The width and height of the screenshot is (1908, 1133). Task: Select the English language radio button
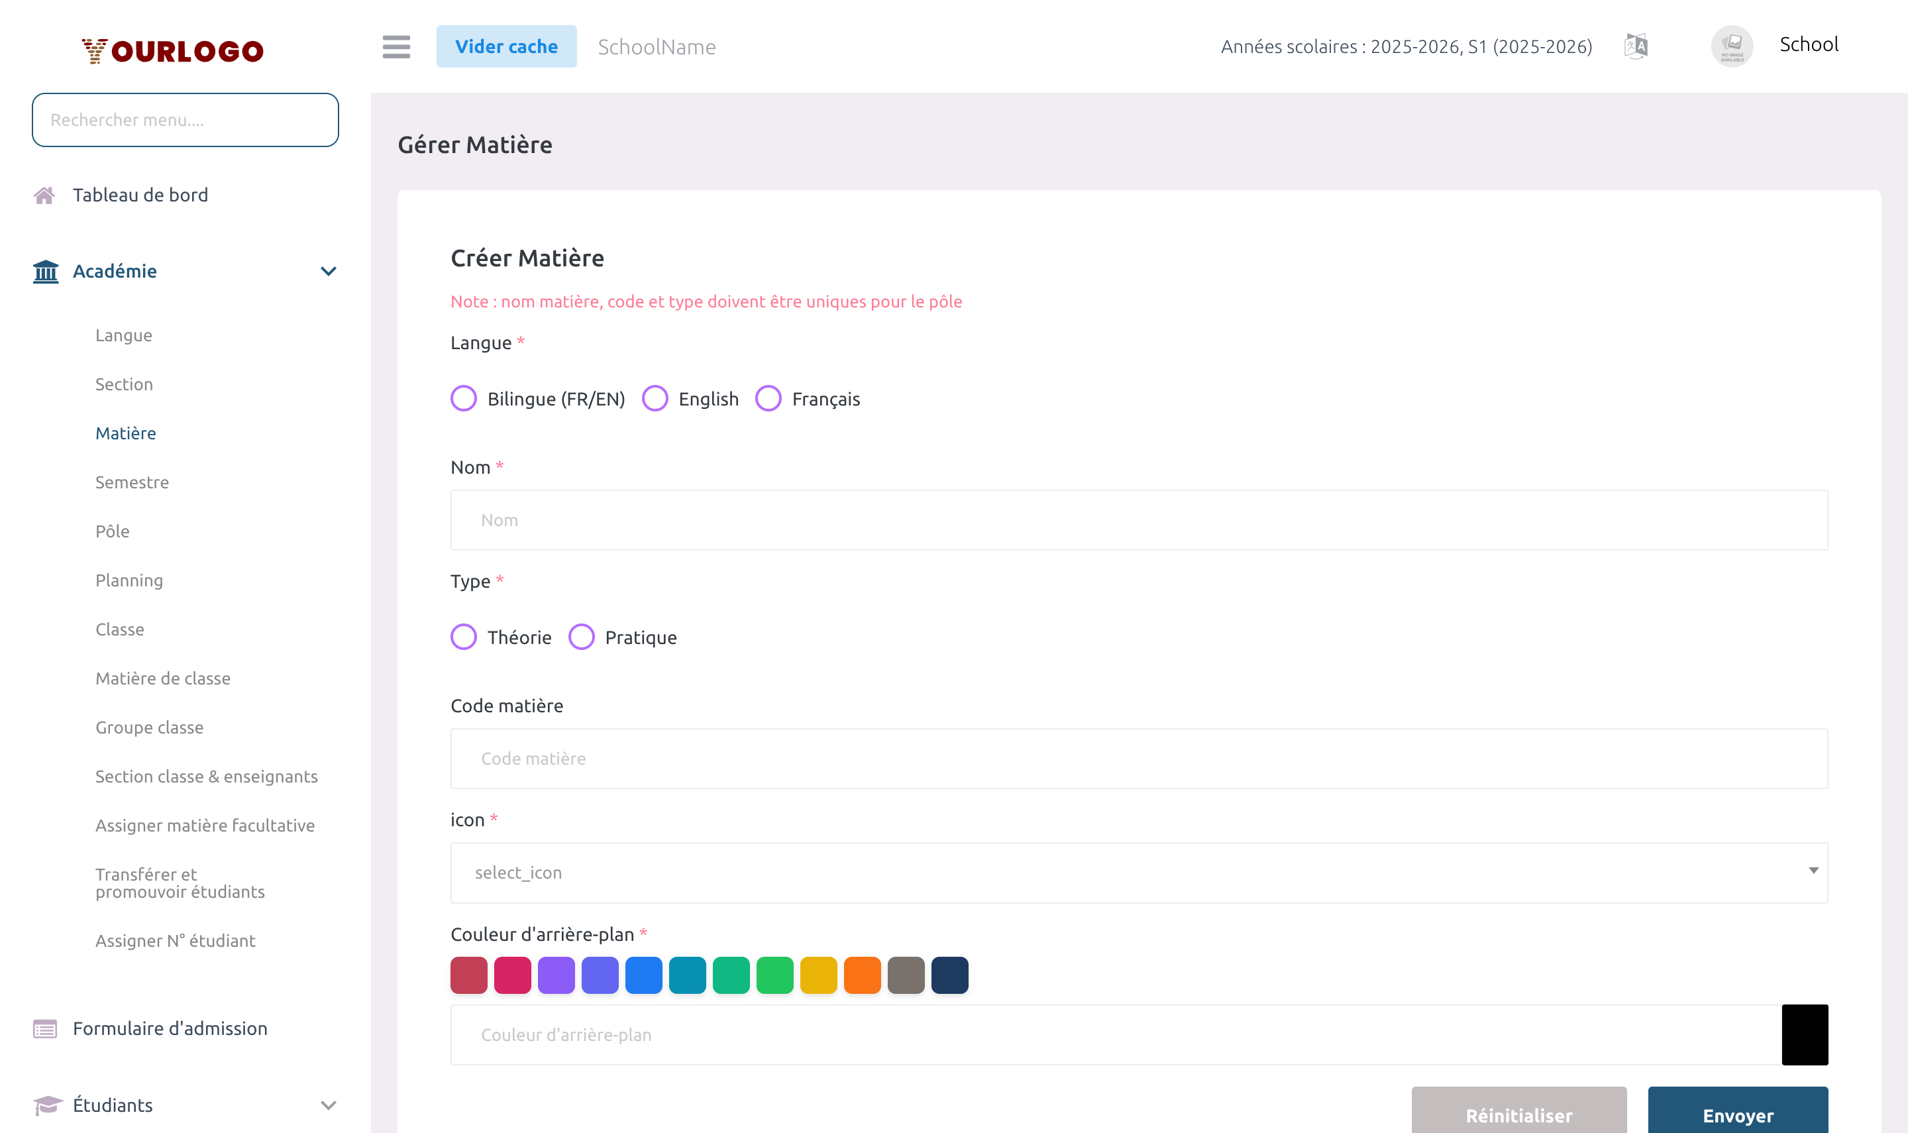tap(655, 398)
